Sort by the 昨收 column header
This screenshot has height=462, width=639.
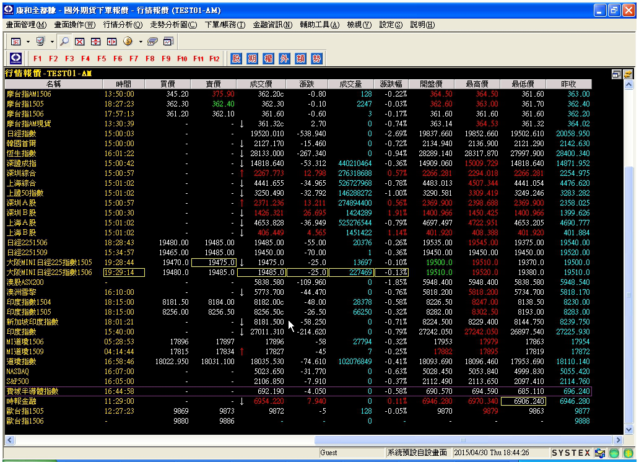(x=568, y=84)
